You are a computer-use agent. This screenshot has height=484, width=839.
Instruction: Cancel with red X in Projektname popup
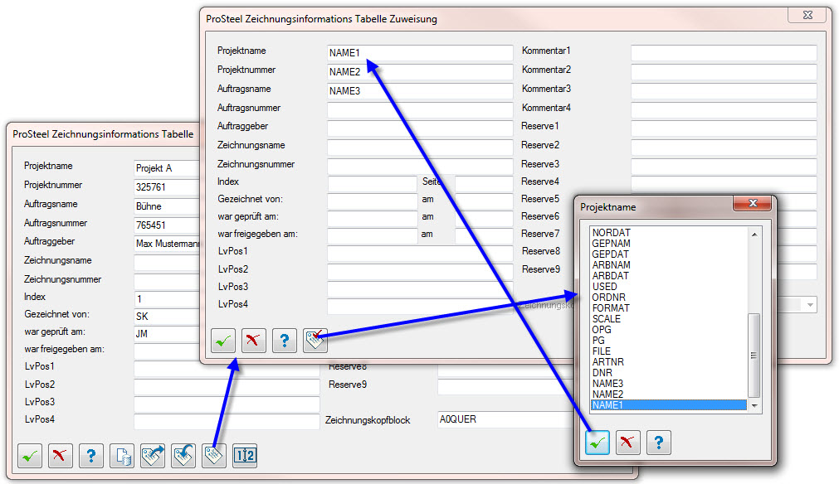pyautogui.click(x=627, y=443)
